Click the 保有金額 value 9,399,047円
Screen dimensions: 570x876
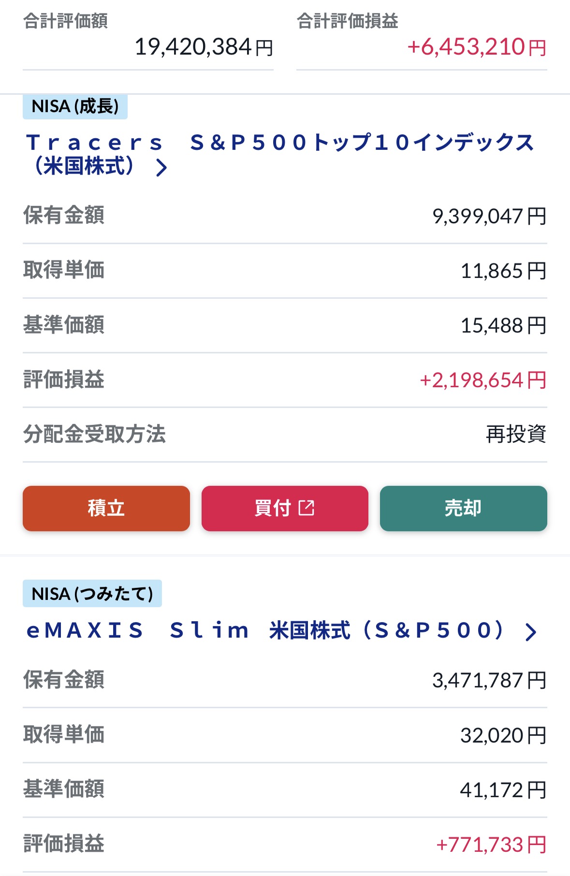(x=489, y=216)
